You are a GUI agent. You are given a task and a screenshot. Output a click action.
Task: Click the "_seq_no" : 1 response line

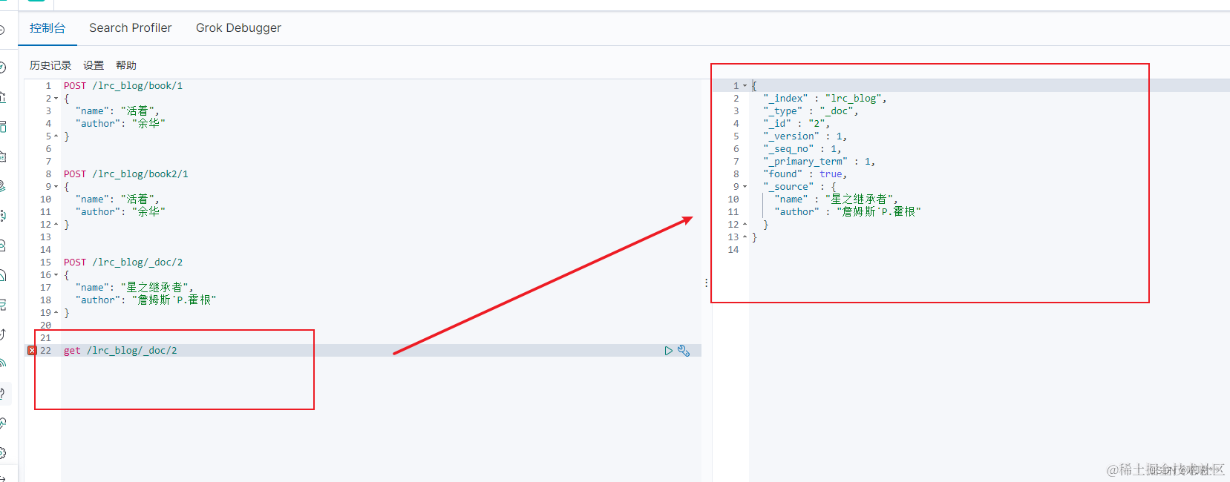point(802,149)
